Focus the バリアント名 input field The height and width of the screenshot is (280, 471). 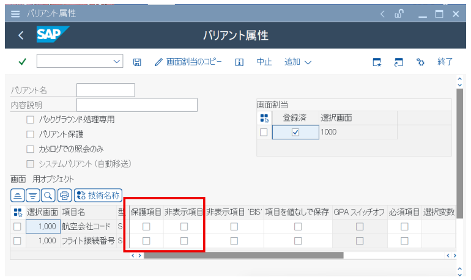point(106,90)
